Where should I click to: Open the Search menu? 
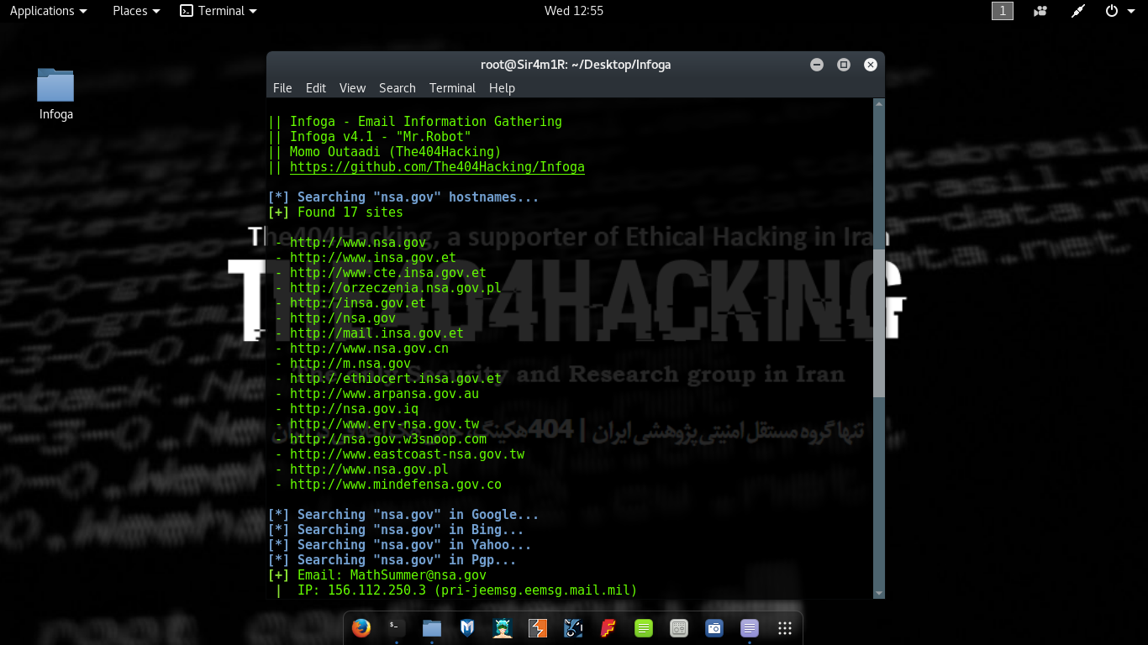[397, 88]
